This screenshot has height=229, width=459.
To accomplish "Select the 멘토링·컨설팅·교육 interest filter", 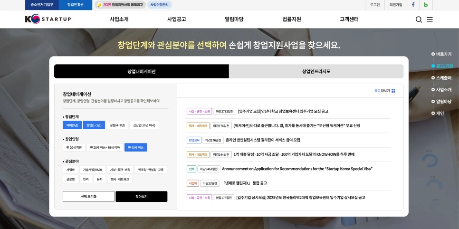I will pyautogui.click(x=151, y=170).
